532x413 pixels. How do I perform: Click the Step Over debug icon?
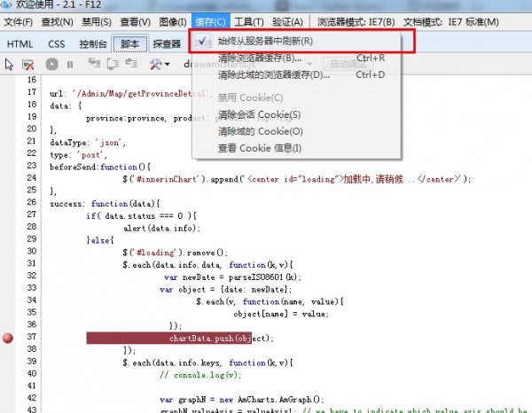click(113, 64)
